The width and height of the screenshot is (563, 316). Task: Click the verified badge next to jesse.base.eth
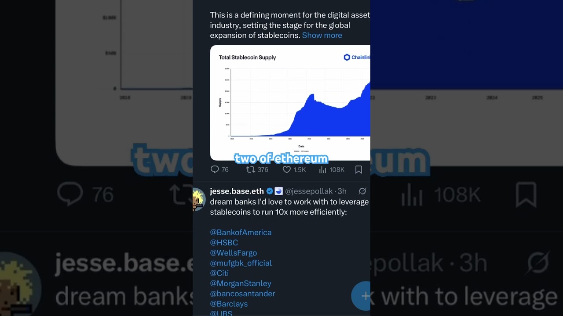click(x=270, y=191)
